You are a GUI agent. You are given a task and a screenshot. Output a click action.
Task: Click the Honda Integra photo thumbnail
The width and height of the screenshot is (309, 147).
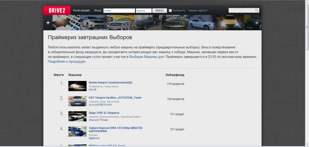pos(78,86)
